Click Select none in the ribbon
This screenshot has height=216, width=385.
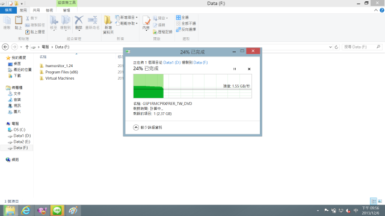186,23
